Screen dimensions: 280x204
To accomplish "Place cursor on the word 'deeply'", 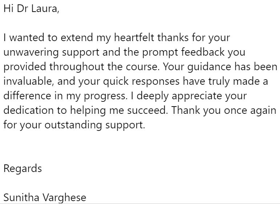I will (x=153, y=96).
